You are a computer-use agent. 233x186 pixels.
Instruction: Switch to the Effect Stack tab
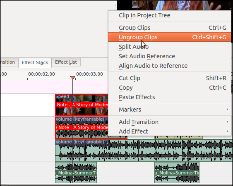[x=35, y=62]
